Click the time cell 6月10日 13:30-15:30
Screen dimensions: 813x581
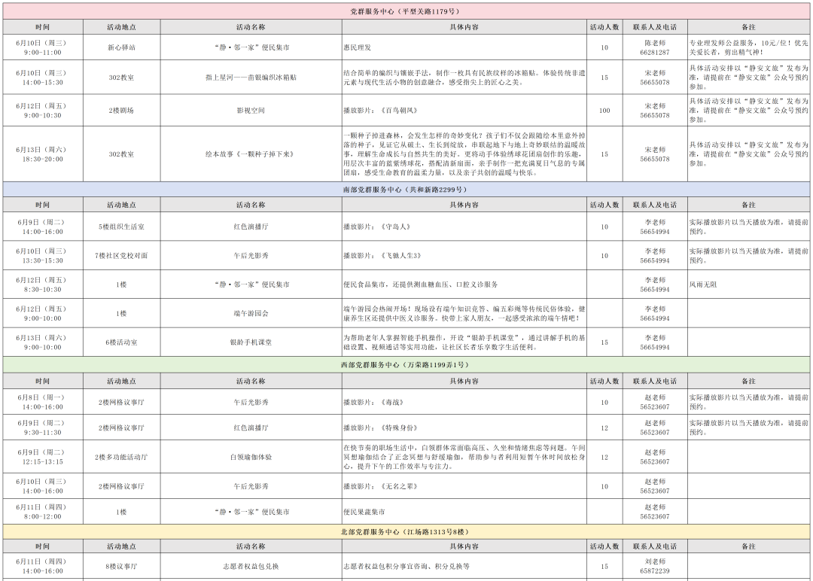42,256
